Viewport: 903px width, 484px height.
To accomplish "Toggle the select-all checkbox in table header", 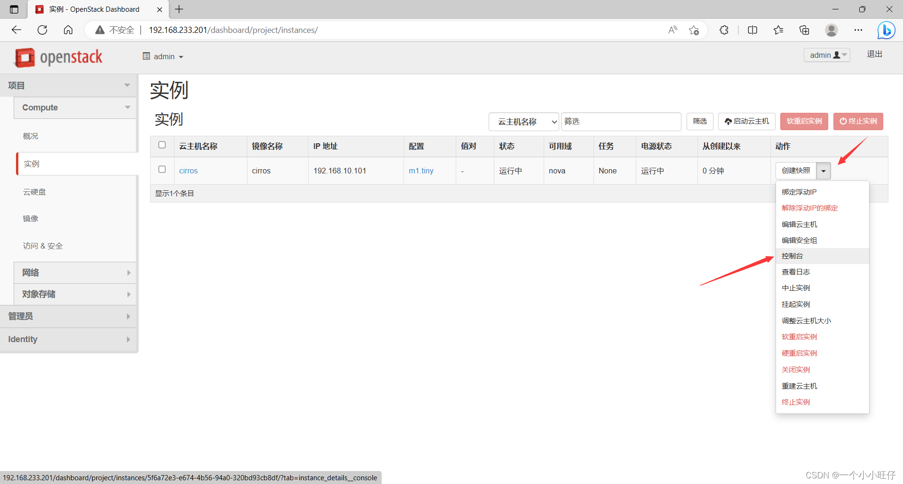I will click(162, 145).
